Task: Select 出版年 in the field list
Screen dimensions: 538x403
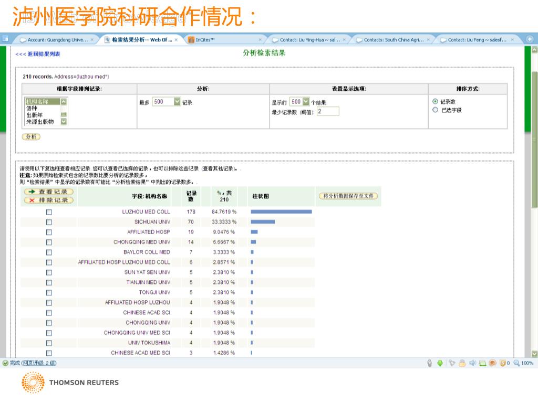Action: pyautogui.click(x=35, y=115)
